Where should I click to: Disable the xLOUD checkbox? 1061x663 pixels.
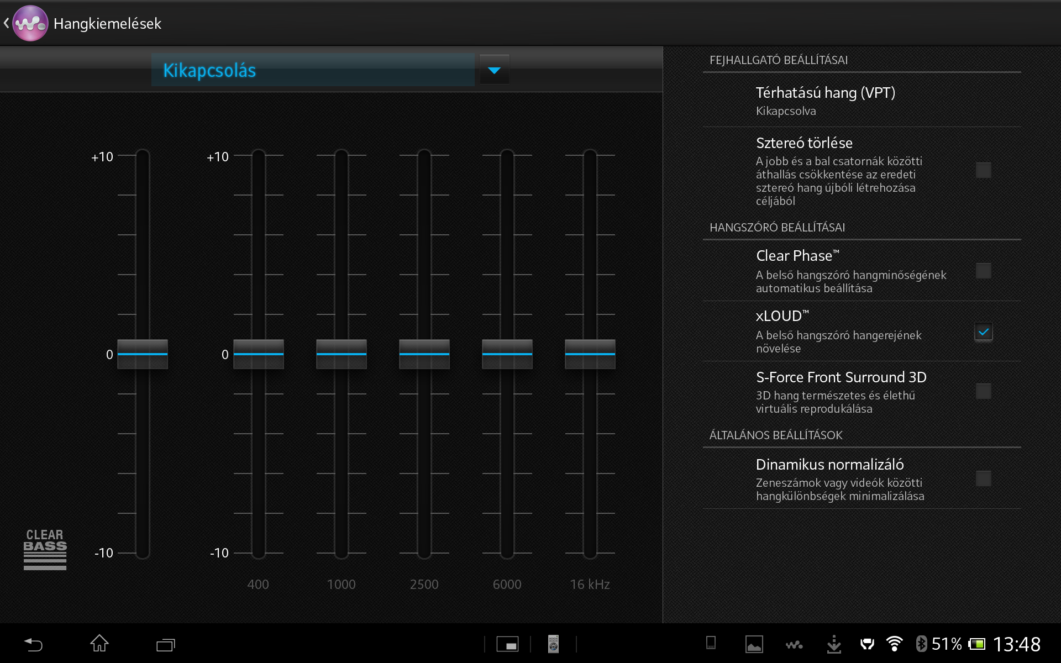tap(983, 332)
